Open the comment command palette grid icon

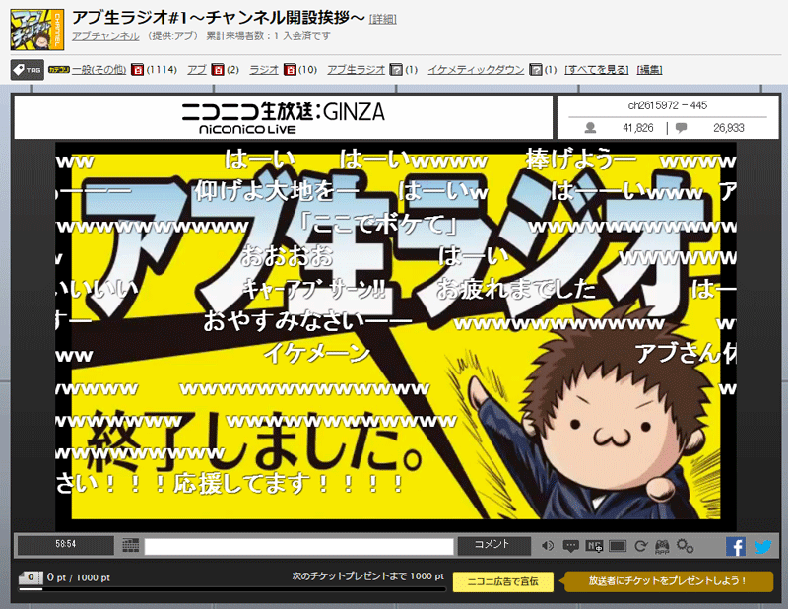(x=131, y=545)
